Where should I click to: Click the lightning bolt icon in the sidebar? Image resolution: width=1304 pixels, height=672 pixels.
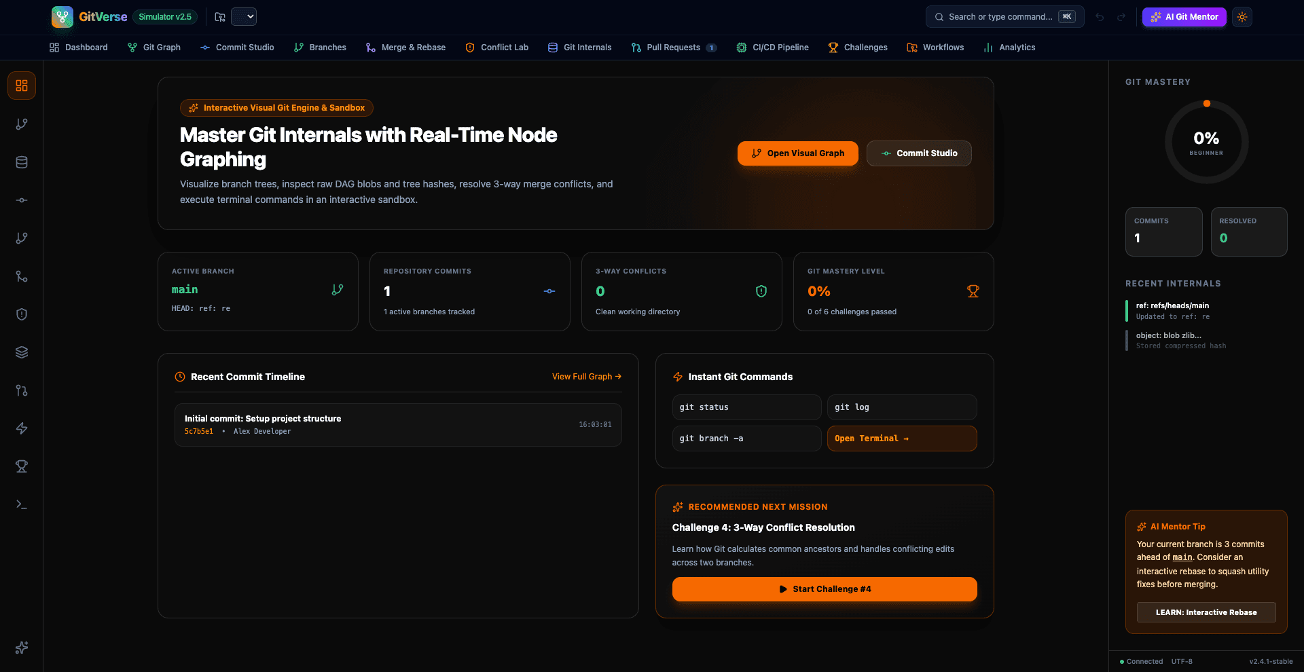click(22, 428)
